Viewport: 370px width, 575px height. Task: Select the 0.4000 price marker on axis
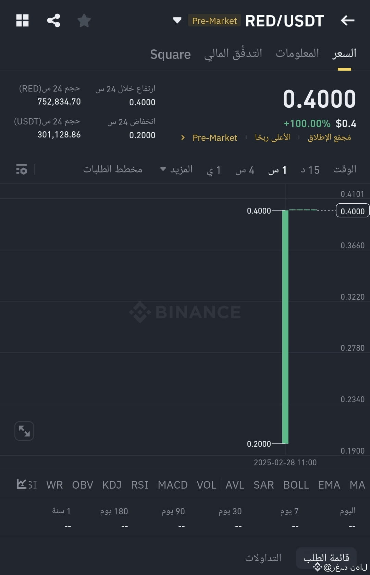pos(353,211)
